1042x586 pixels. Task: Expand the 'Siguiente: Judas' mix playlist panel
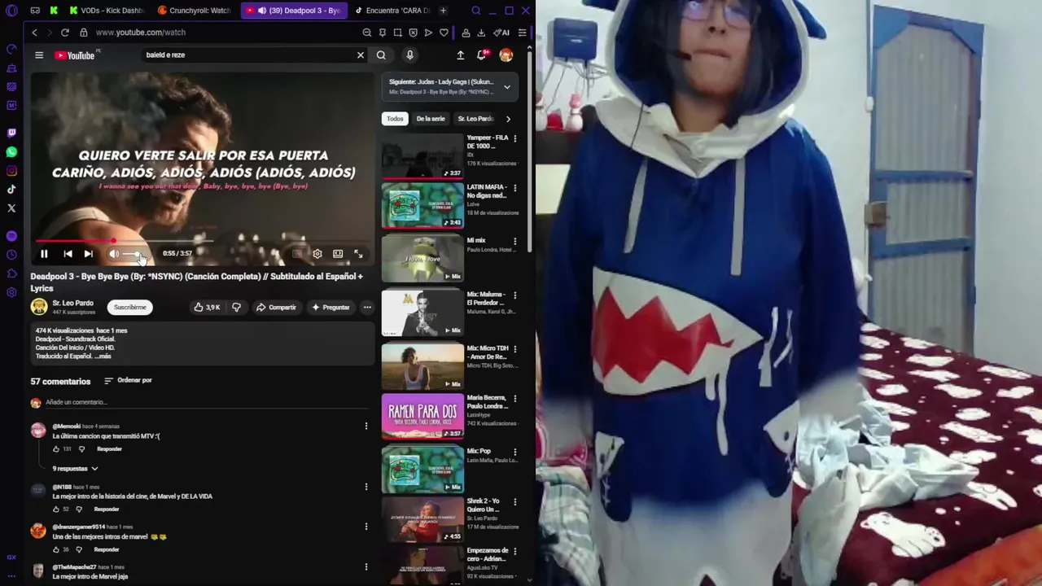[507, 87]
